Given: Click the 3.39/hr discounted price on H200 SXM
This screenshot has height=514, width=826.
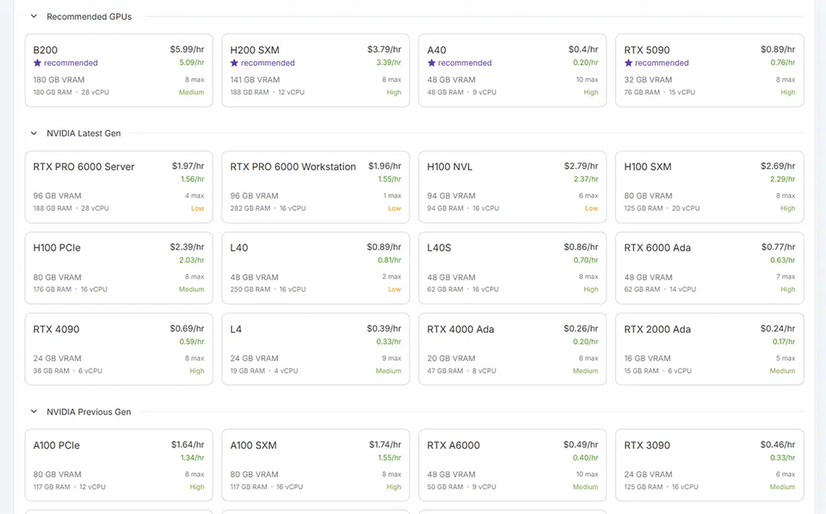Looking at the screenshot, I should (x=390, y=63).
